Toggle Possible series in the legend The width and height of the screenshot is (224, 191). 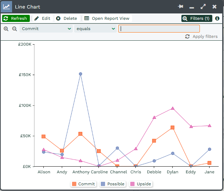[112, 184]
